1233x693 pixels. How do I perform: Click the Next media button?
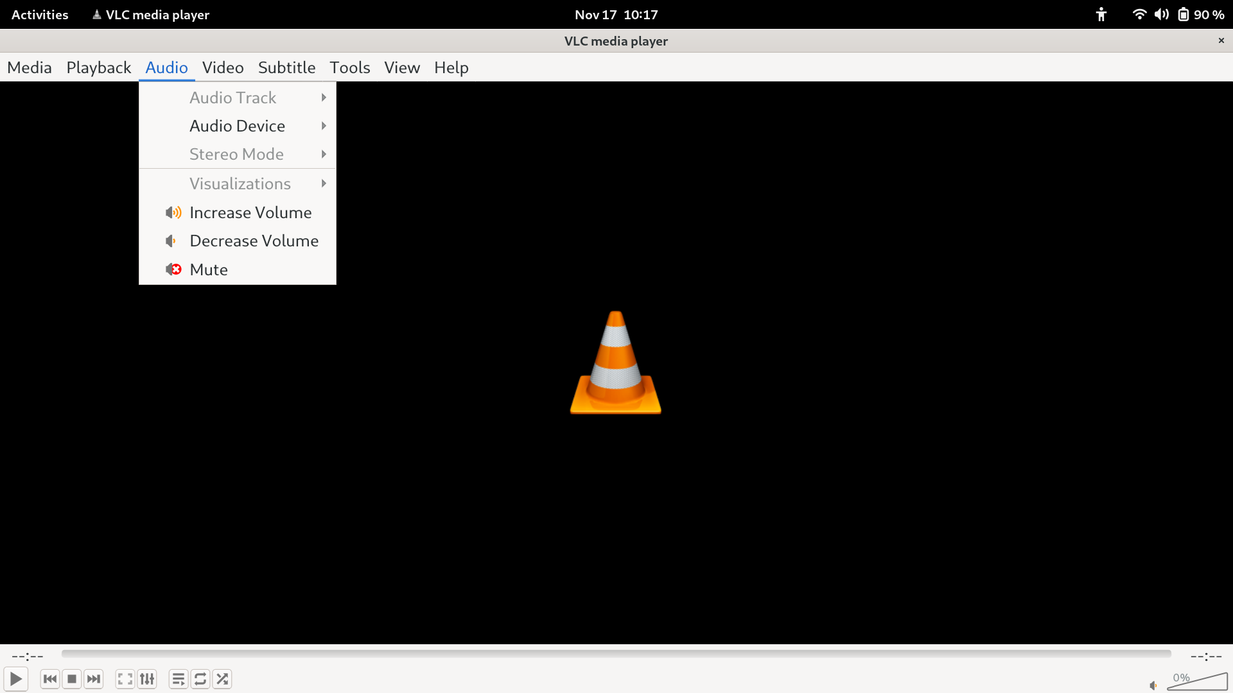pos(94,679)
